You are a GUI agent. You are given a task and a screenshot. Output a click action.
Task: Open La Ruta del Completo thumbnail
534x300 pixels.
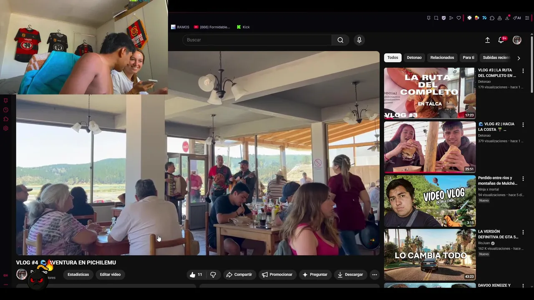point(430,93)
